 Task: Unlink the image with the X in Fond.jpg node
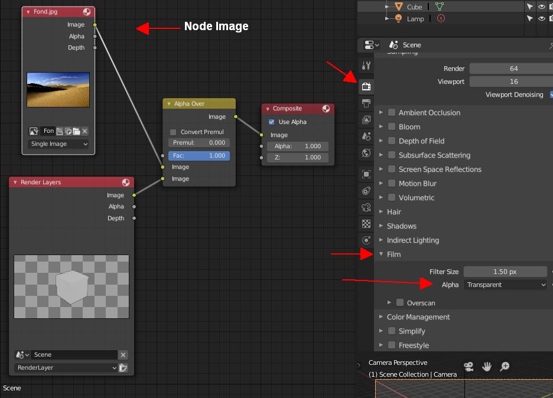tap(85, 131)
